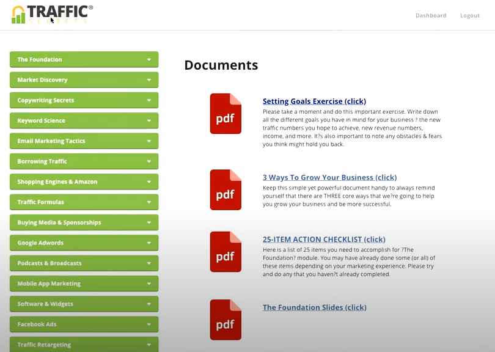Expand Traffic Formulas arrow
The height and width of the screenshot is (352, 495).
coord(149,202)
